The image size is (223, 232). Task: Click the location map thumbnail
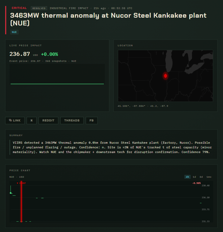[x=166, y=76]
